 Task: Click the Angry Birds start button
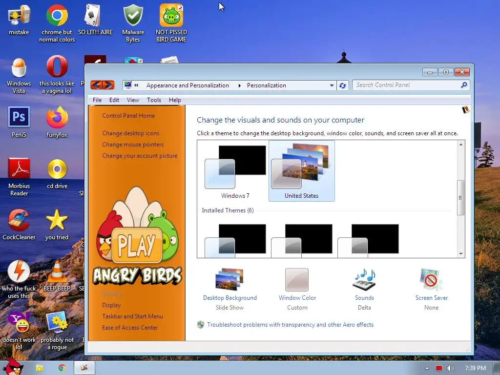pos(12,367)
